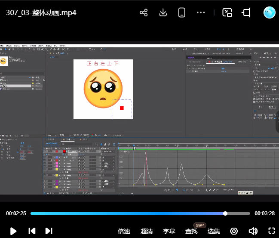The width and height of the screenshot is (279, 238).
Task: Play the paused video
Action: coord(13,231)
